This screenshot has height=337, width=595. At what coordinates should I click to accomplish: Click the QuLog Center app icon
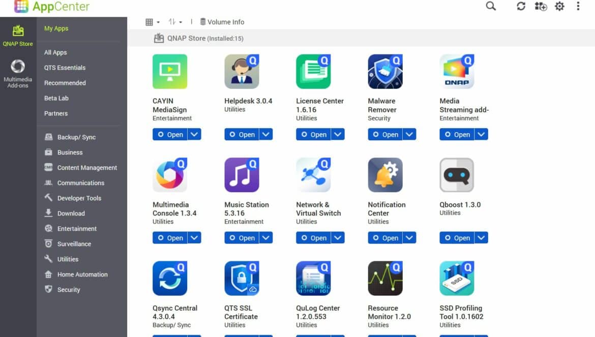[x=313, y=278]
